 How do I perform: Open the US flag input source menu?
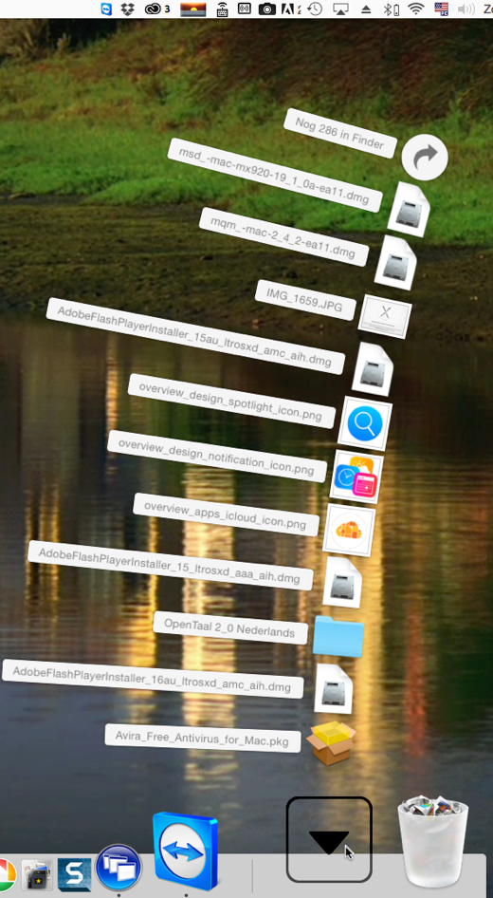[442, 9]
